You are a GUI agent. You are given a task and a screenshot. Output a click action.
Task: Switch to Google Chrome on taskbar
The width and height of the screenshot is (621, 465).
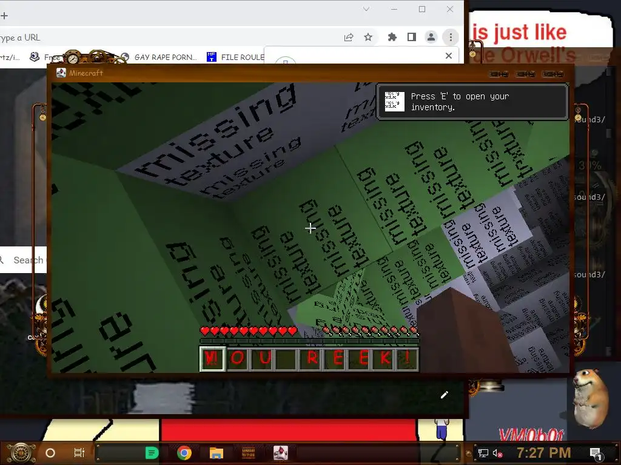pyautogui.click(x=184, y=453)
